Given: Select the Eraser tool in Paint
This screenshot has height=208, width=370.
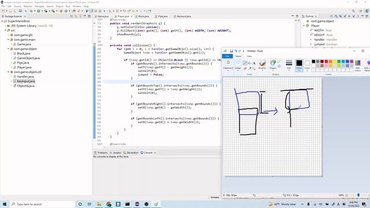Looking at the screenshot, I should tap(245, 68).
